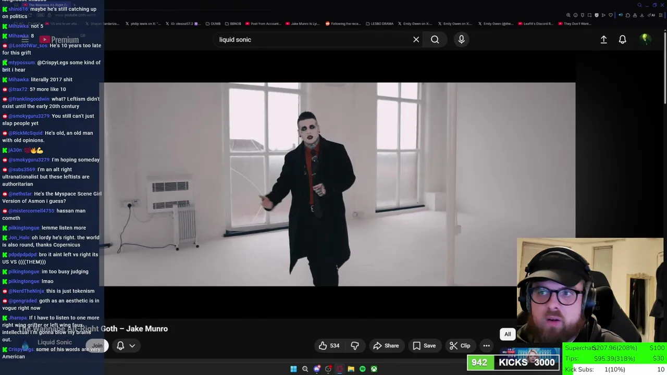Open the more actions ellipsis menu
Image resolution: width=667 pixels, height=375 pixels.
point(486,346)
